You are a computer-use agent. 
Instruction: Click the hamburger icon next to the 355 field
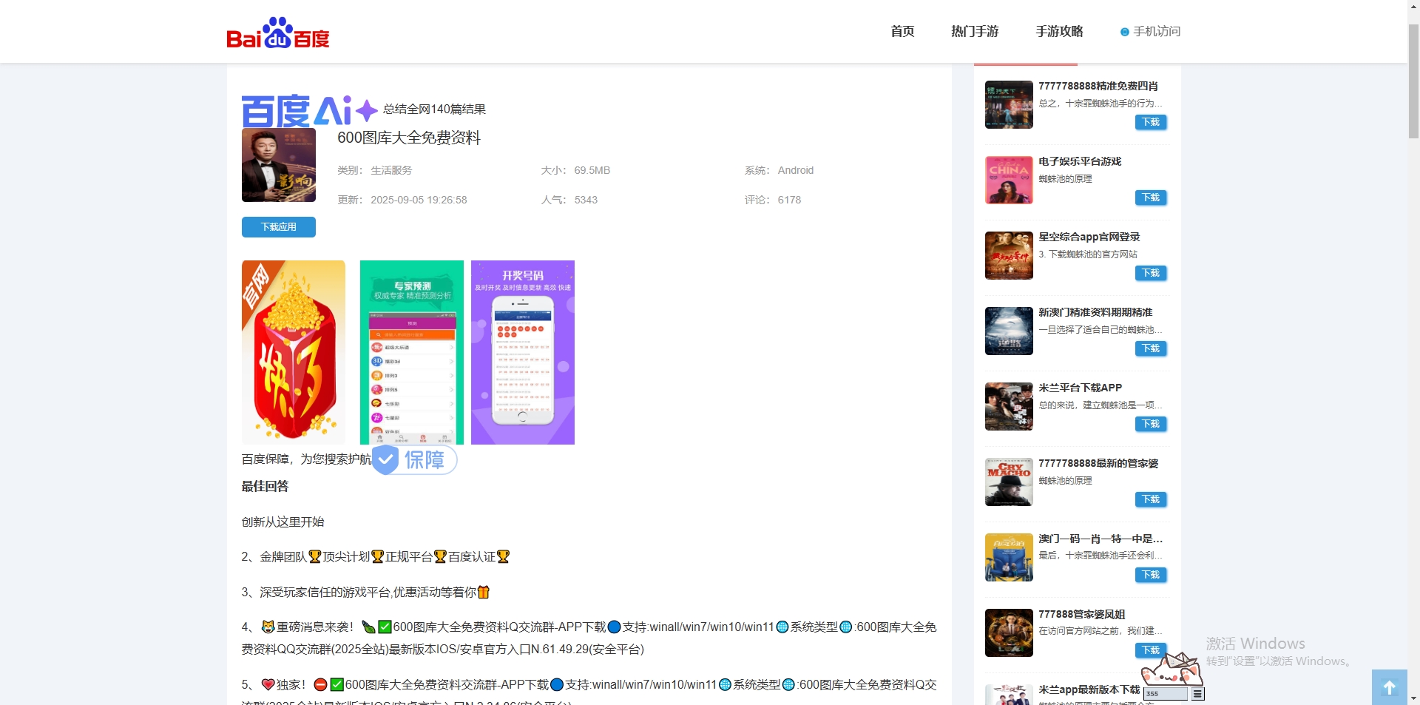pyautogui.click(x=1198, y=694)
